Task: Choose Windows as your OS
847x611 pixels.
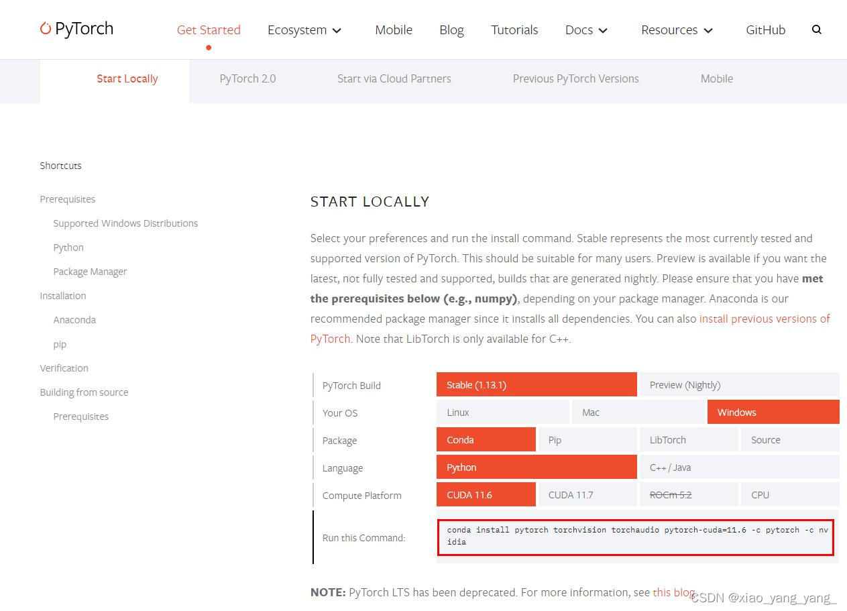Action: (773, 412)
